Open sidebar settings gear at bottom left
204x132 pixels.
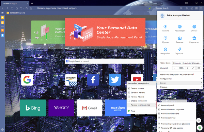(2, 129)
